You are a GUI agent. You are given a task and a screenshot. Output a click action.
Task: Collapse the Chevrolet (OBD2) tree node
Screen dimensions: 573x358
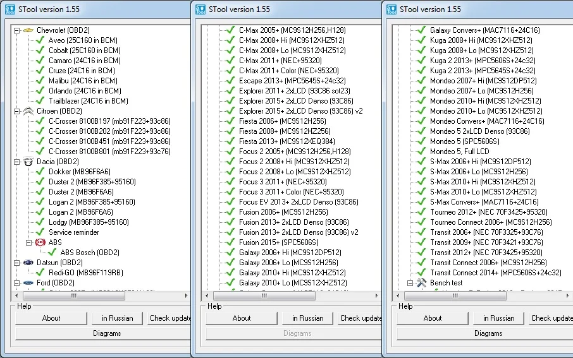[x=17, y=31]
